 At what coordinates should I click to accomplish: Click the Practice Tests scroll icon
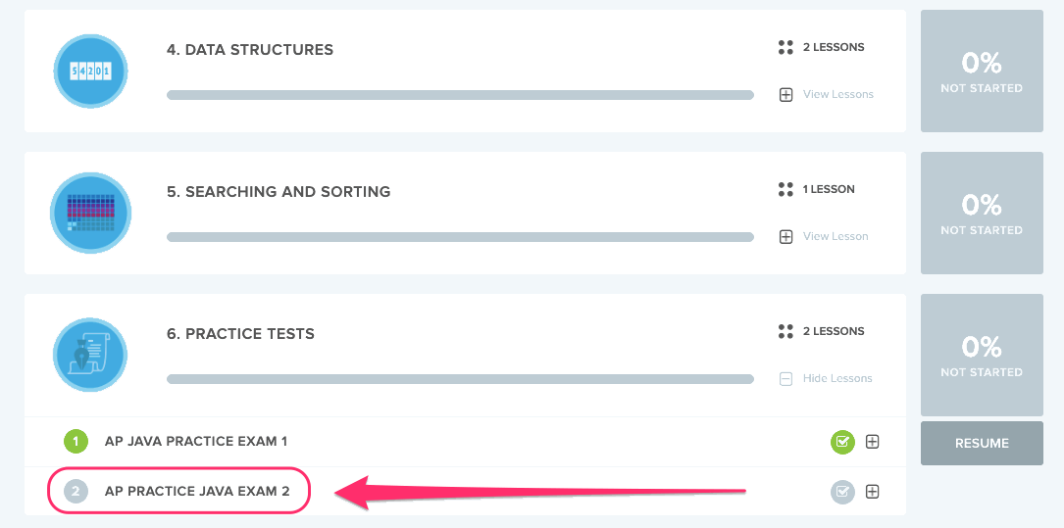90,355
